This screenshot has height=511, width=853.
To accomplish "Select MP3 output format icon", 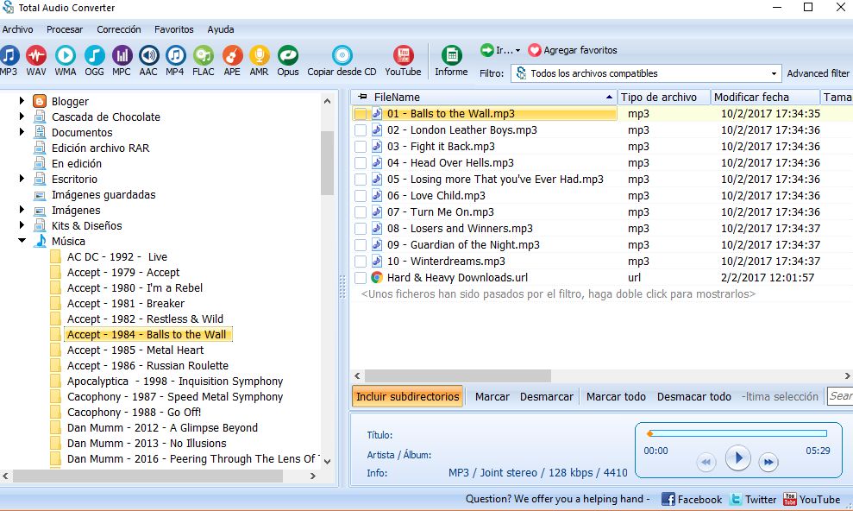I will coord(9,55).
